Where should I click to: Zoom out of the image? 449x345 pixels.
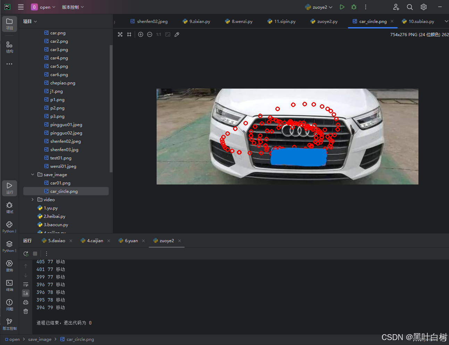click(x=150, y=34)
